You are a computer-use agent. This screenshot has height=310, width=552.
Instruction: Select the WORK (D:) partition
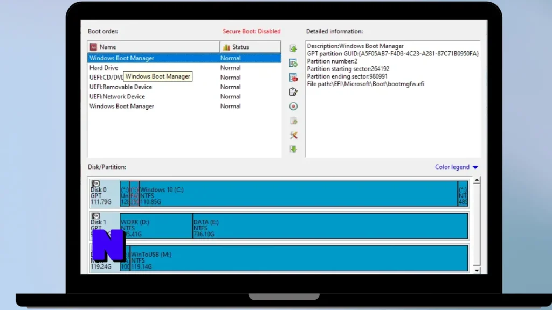tap(156, 226)
